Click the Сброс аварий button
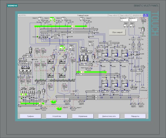 (x=117, y=32)
